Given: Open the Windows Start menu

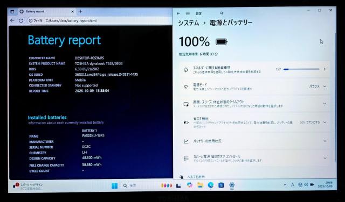Looking at the screenshot, I should coord(115,186).
